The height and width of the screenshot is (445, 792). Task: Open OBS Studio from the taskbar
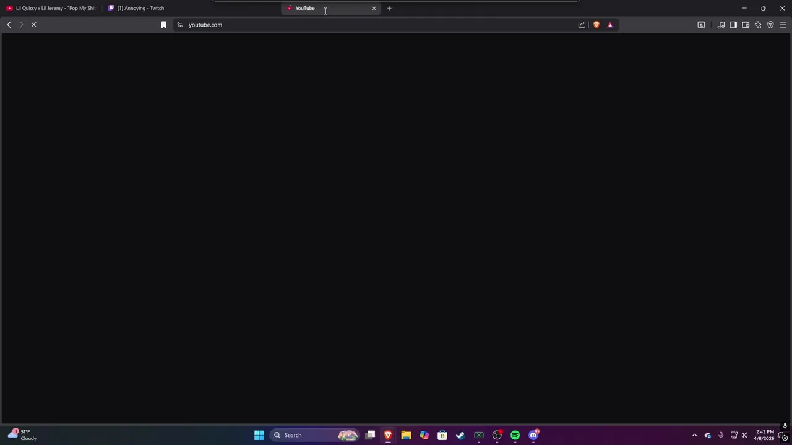[497, 435]
